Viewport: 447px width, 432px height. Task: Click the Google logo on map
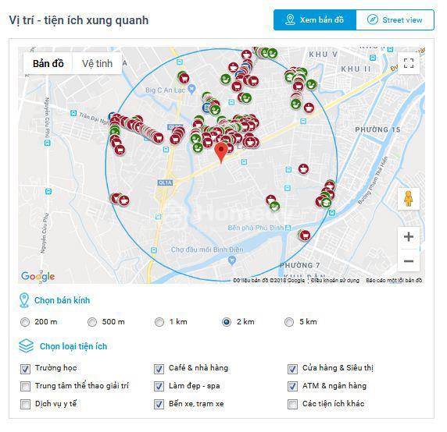(x=38, y=277)
